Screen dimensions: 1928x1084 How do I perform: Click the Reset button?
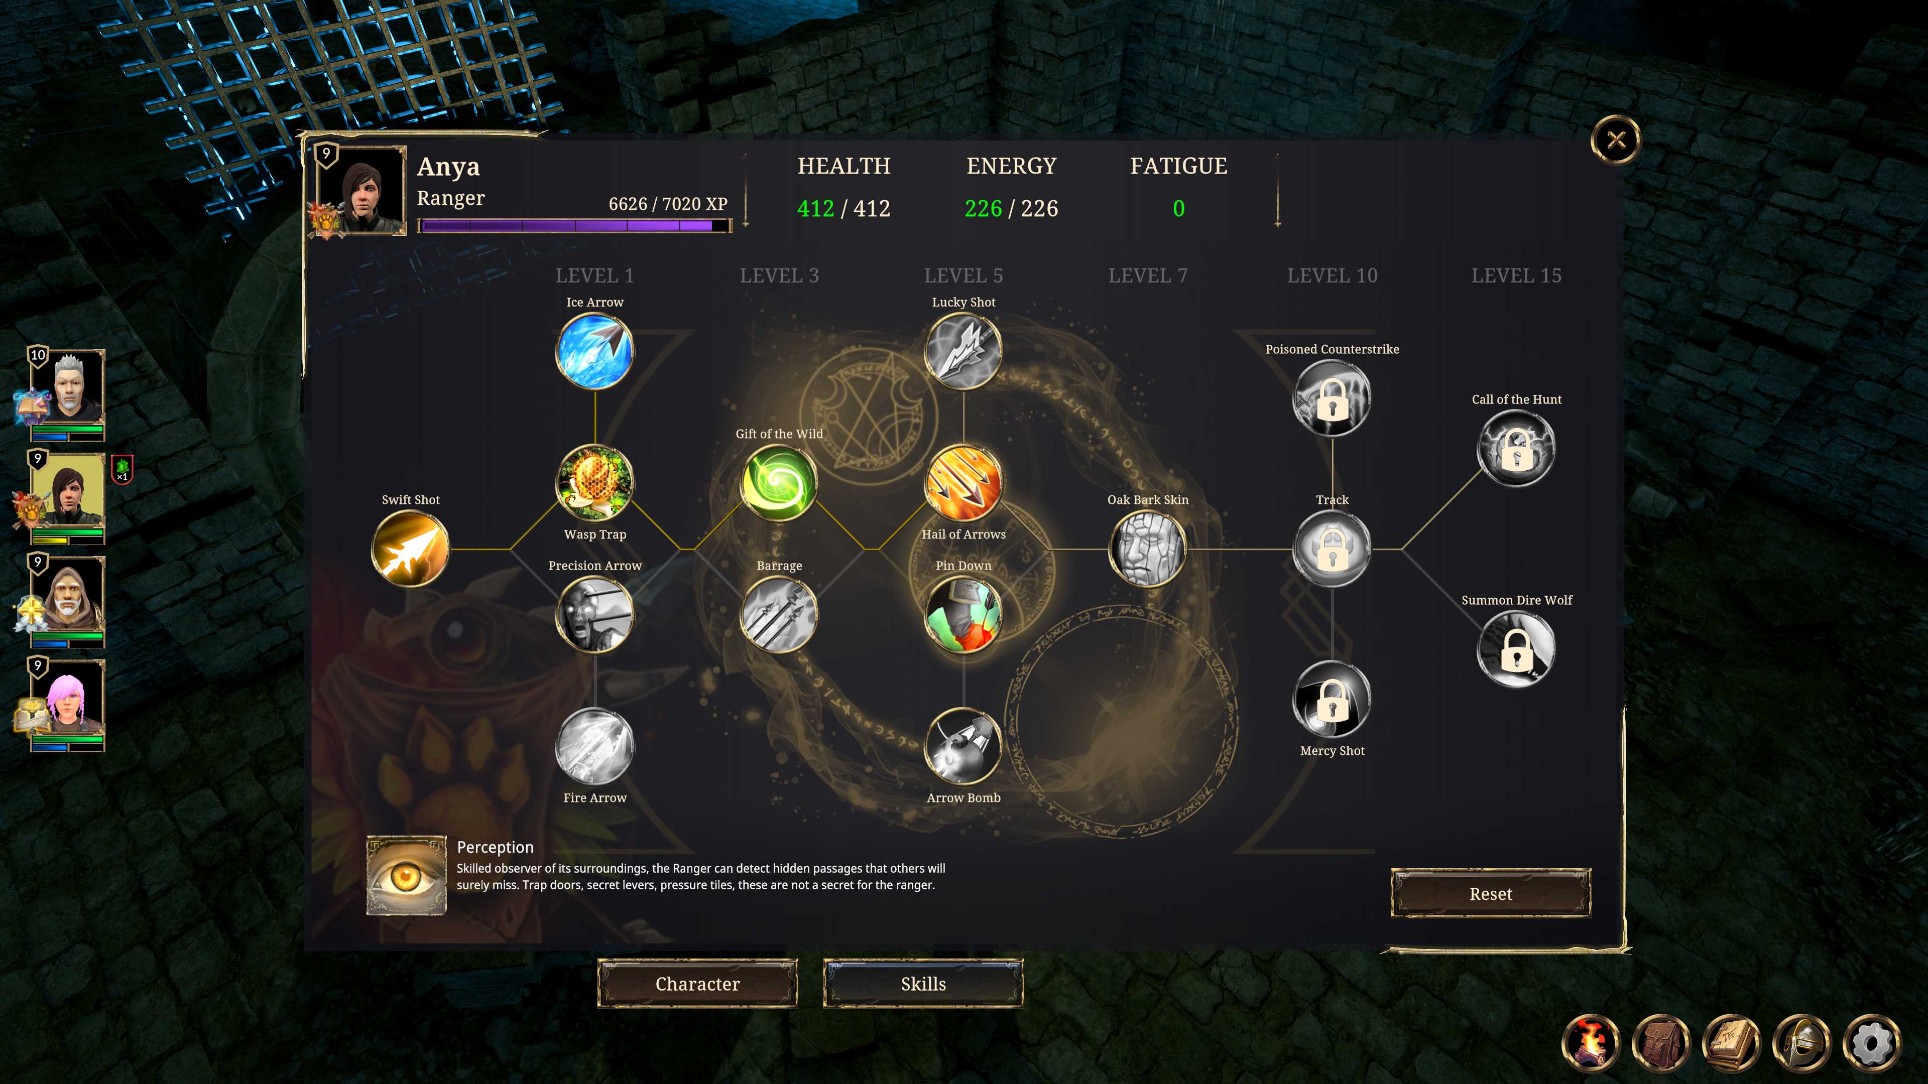(1490, 893)
